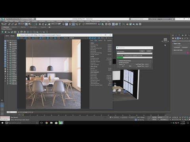
Task: Toggle Auto Key mode
Action: (x=154, y=117)
